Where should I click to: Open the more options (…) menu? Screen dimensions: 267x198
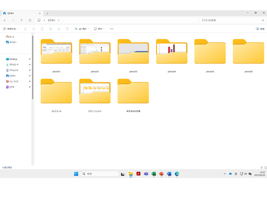tap(112, 29)
